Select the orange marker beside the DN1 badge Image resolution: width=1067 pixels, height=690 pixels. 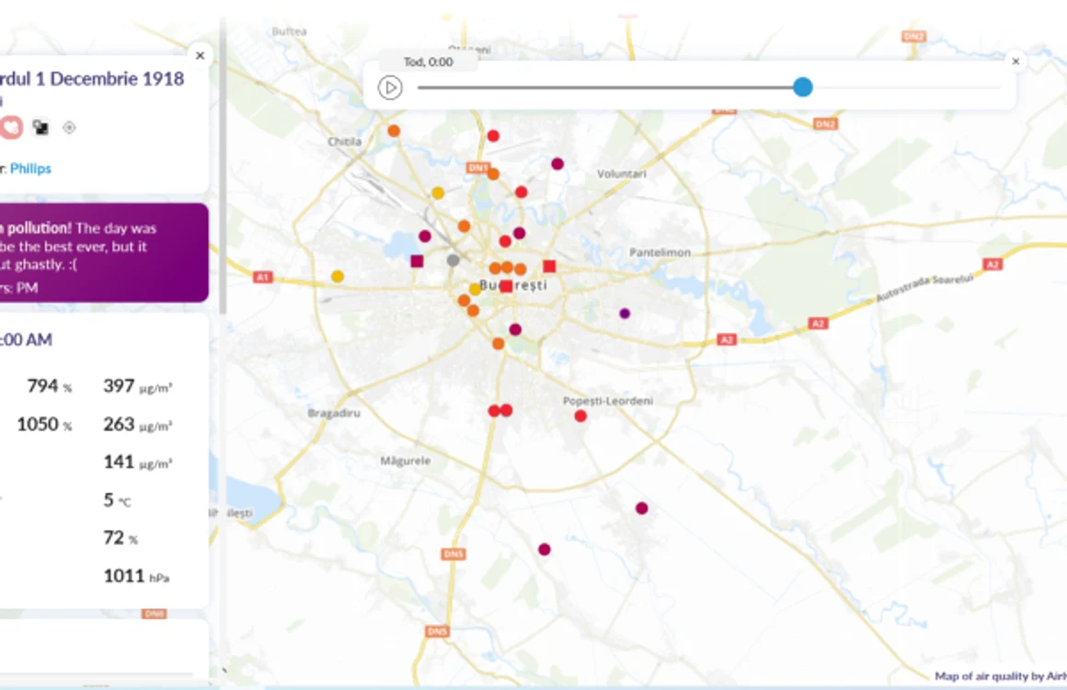click(x=493, y=174)
